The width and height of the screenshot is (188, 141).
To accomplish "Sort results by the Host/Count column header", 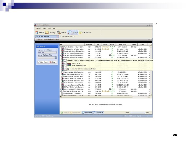I will click(122, 45).
